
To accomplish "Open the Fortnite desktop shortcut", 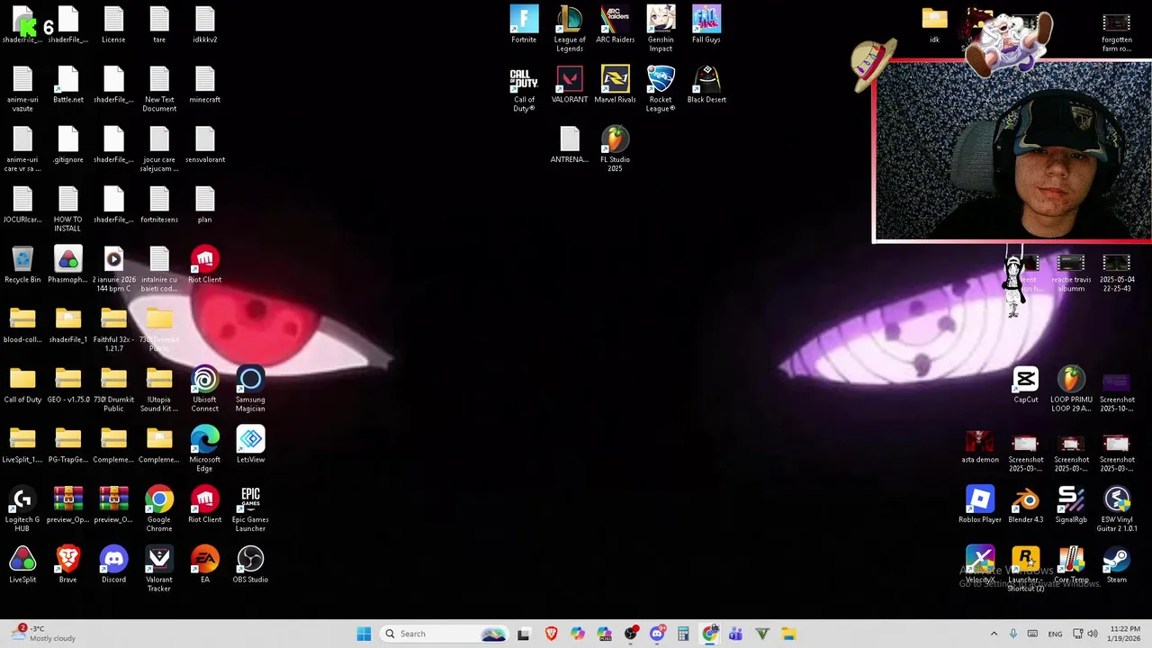I will [x=524, y=24].
